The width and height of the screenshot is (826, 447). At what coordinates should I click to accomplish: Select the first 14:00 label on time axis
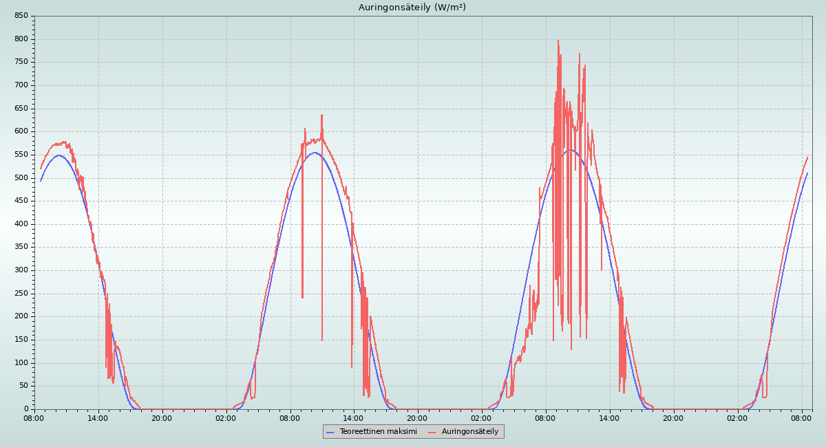98,417
